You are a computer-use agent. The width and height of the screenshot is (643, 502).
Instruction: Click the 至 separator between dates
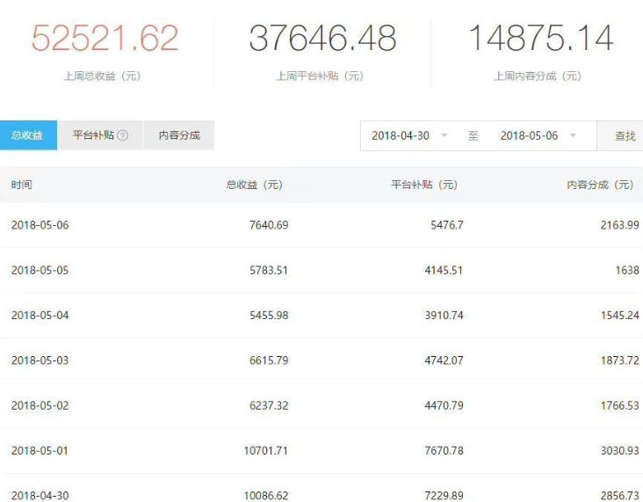473,135
